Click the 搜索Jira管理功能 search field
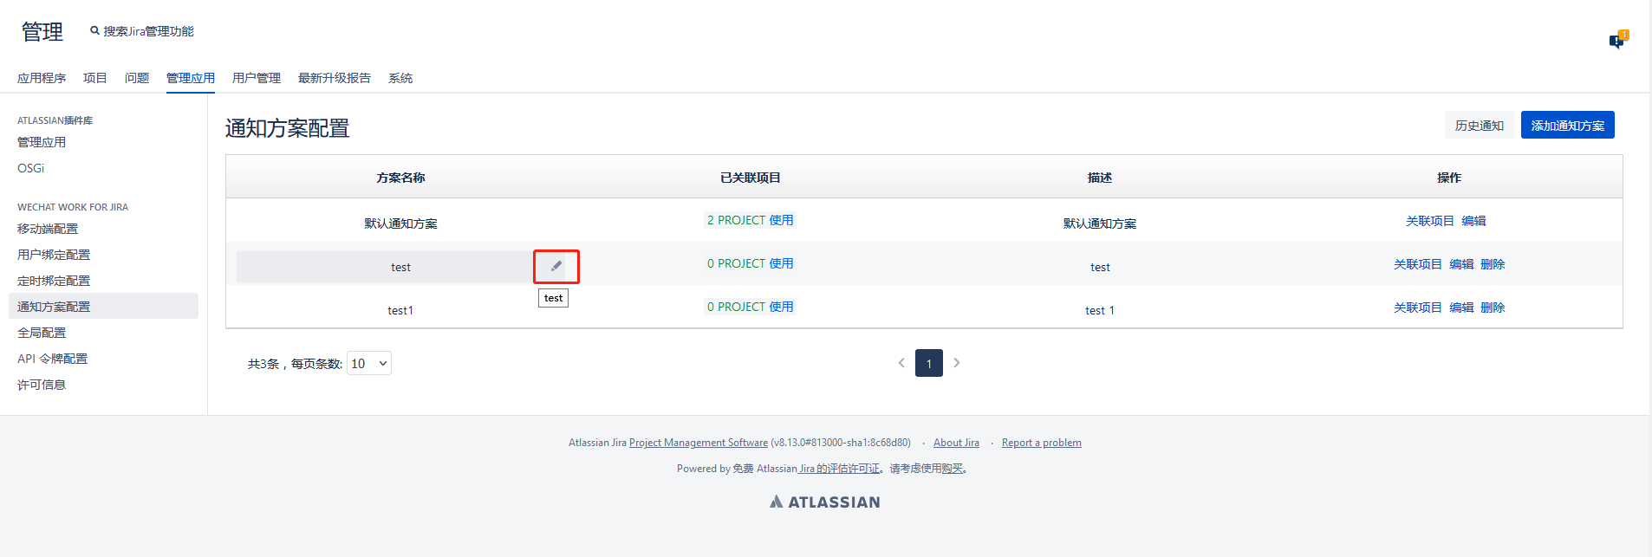 [x=148, y=31]
